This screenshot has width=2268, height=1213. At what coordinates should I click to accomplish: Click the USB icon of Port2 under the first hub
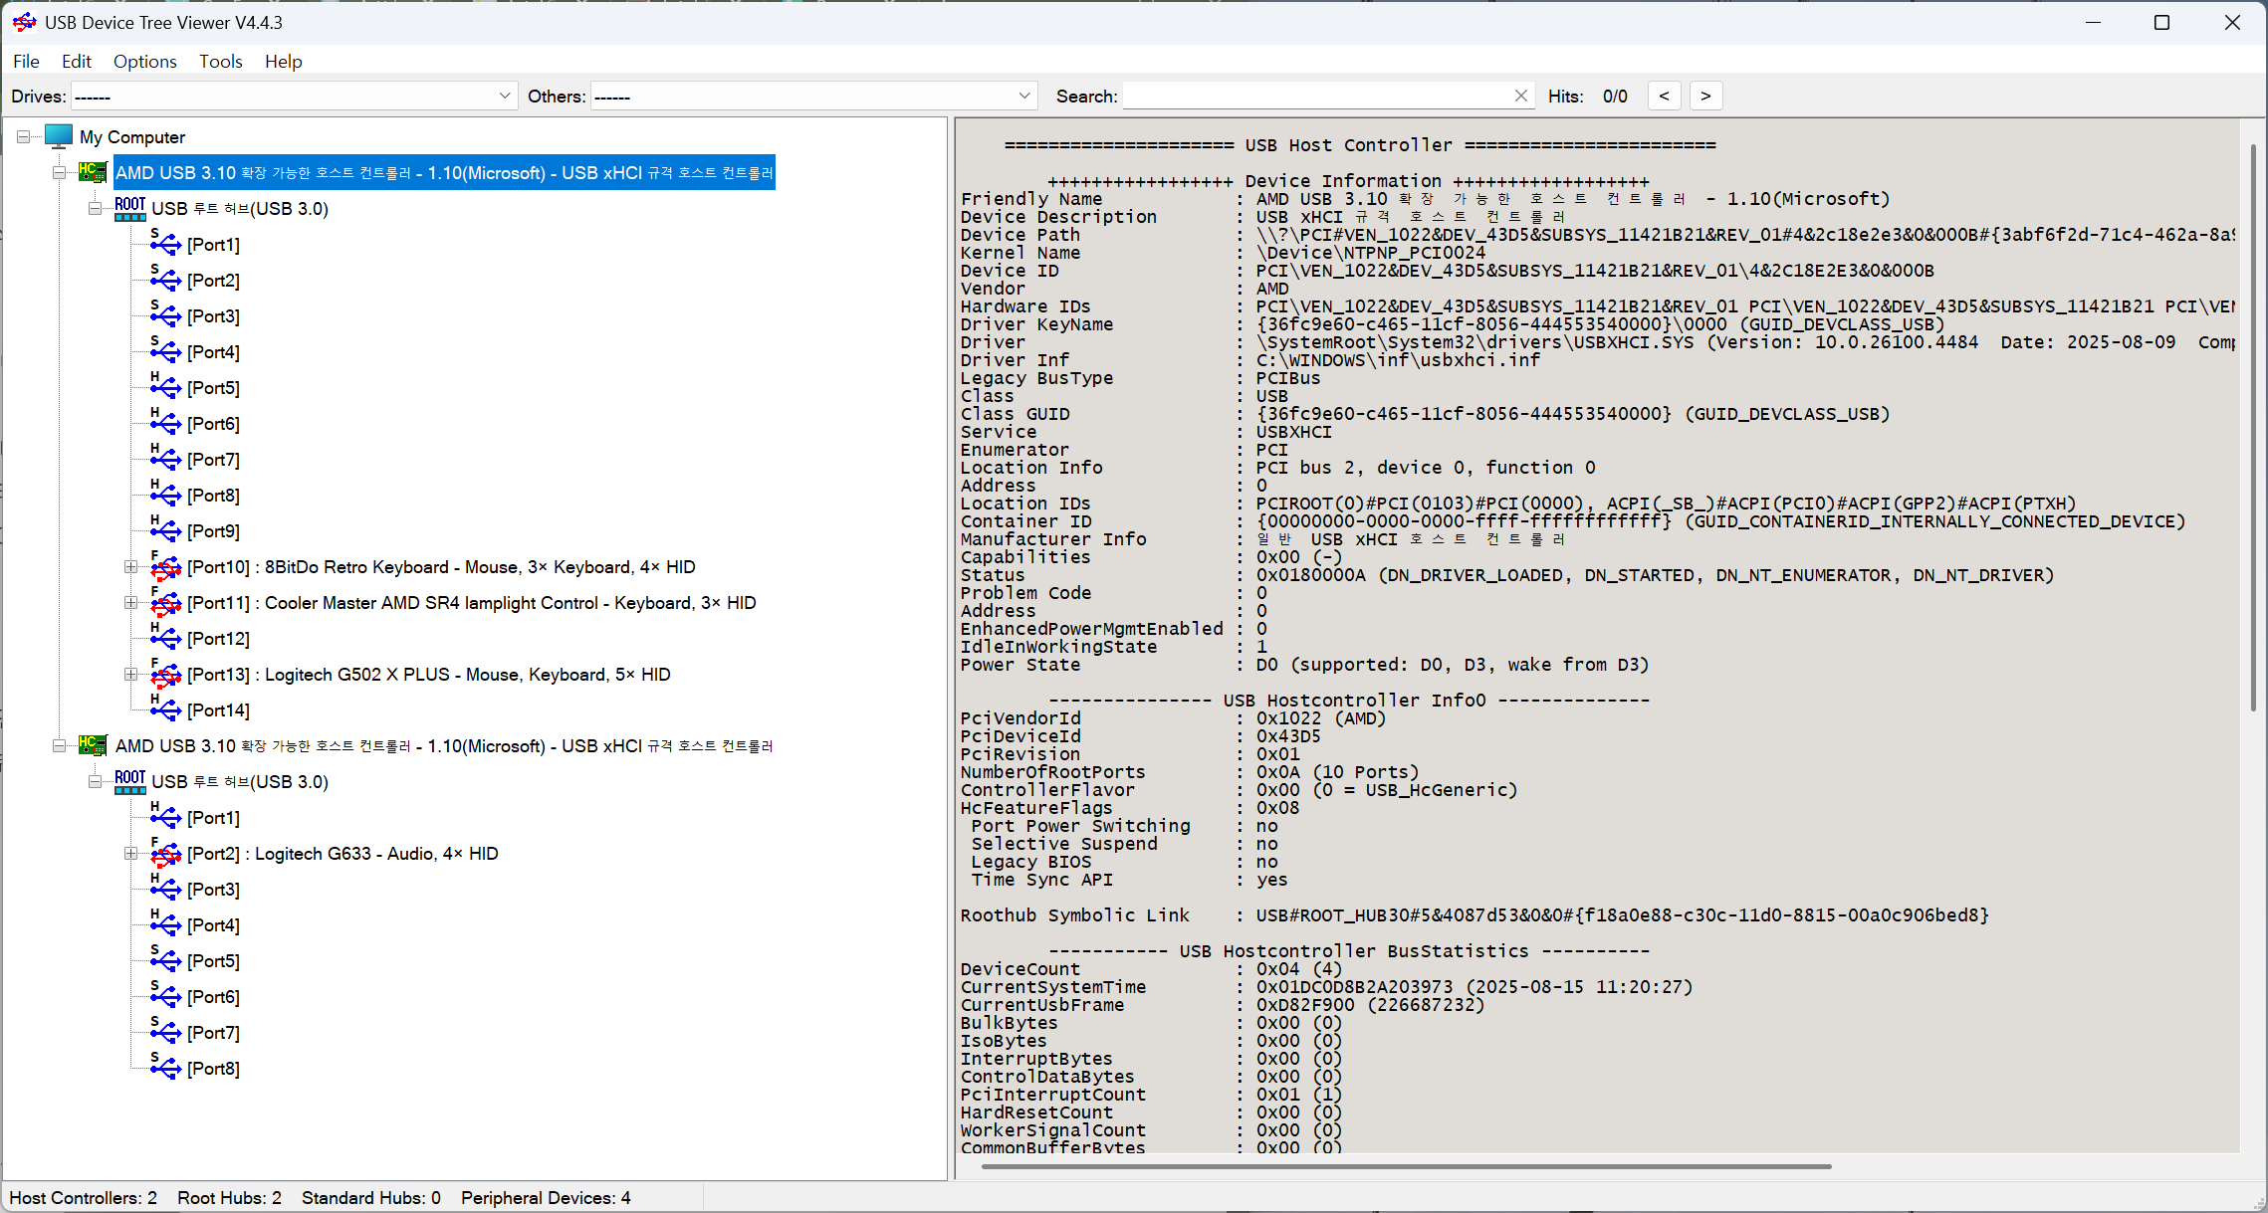165,279
